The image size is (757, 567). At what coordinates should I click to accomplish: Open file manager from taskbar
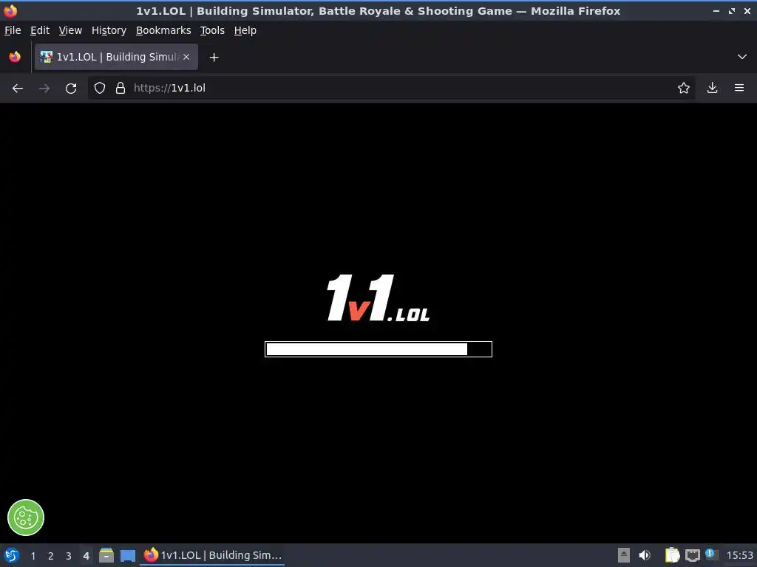(106, 555)
